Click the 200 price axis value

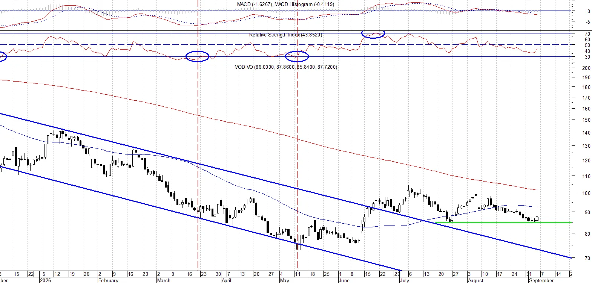tap(586, 68)
